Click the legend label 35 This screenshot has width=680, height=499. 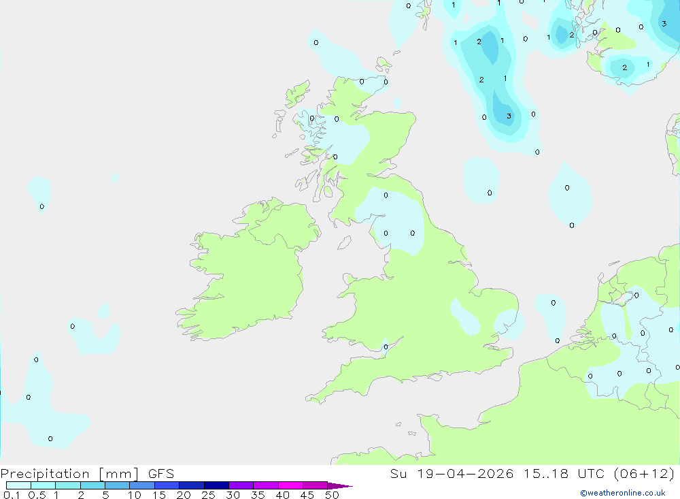[x=258, y=495]
